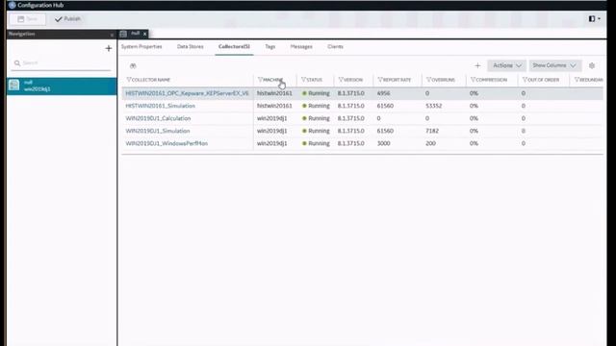Click report rate value 3000
The height and width of the screenshot is (346, 616).
pyautogui.click(x=383, y=143)
